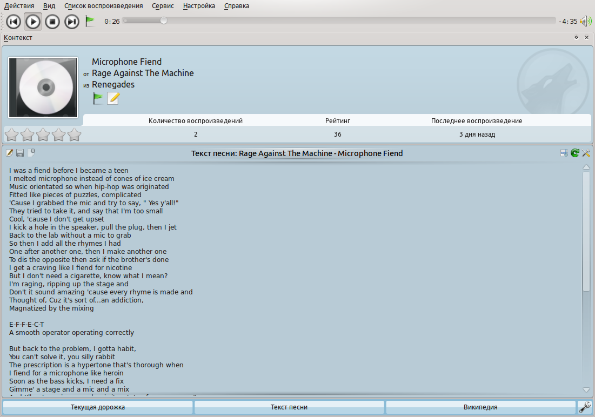Click the line 'Cool, 'cause I don't get upset'
The height and width of the screenshot is (417, 595).
click(x=57, y=219)
